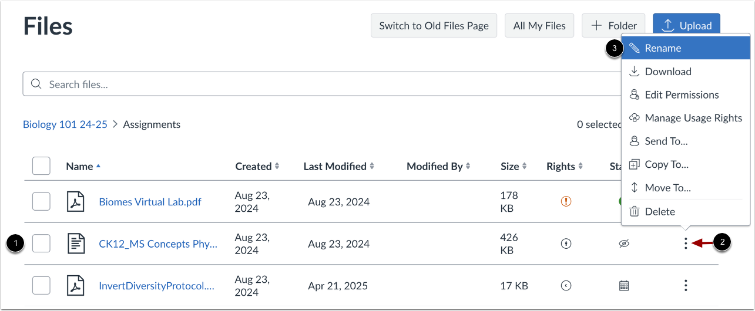
Task: Open the Biology 101 24-25 breadcrumb link
Action: click(65, 124)
